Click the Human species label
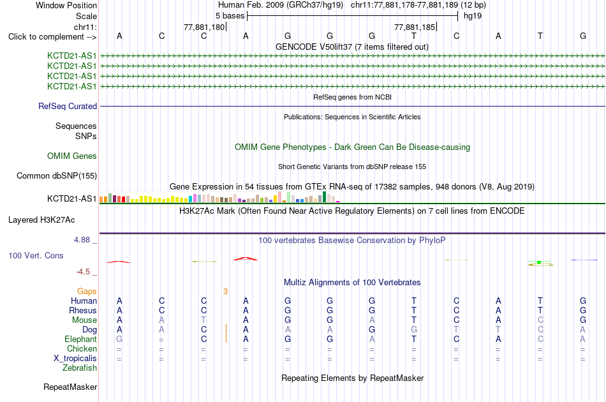606x402 pixels. point(84,301)
